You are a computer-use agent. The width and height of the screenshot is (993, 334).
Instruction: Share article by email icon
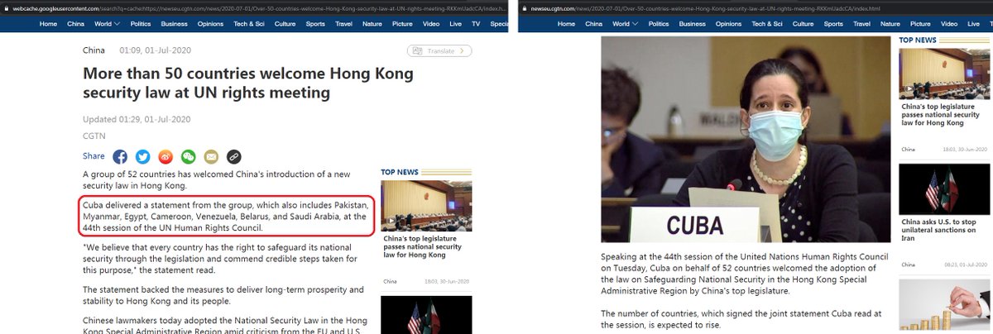[211, 156]
